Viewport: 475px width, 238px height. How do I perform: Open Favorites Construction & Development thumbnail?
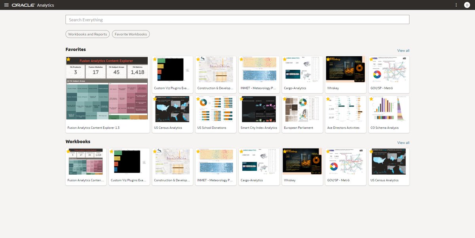click(216, 69)
